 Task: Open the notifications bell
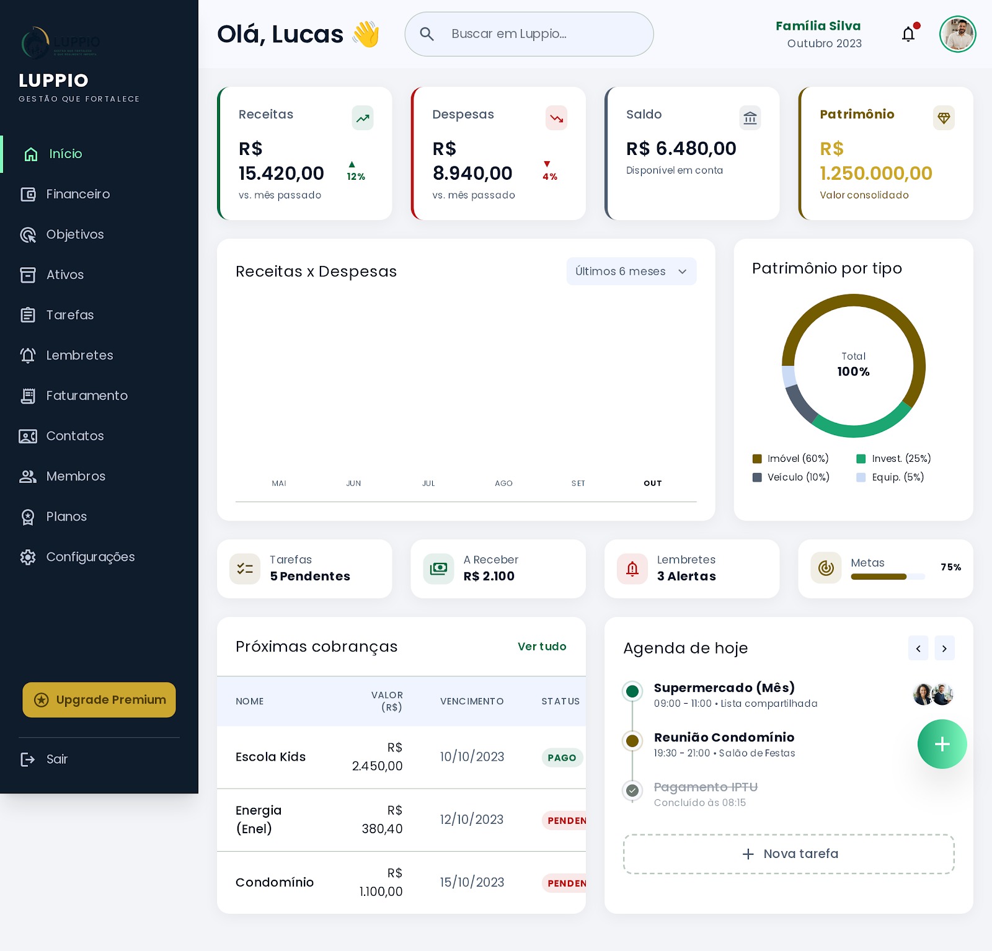[x=909, y=34]
